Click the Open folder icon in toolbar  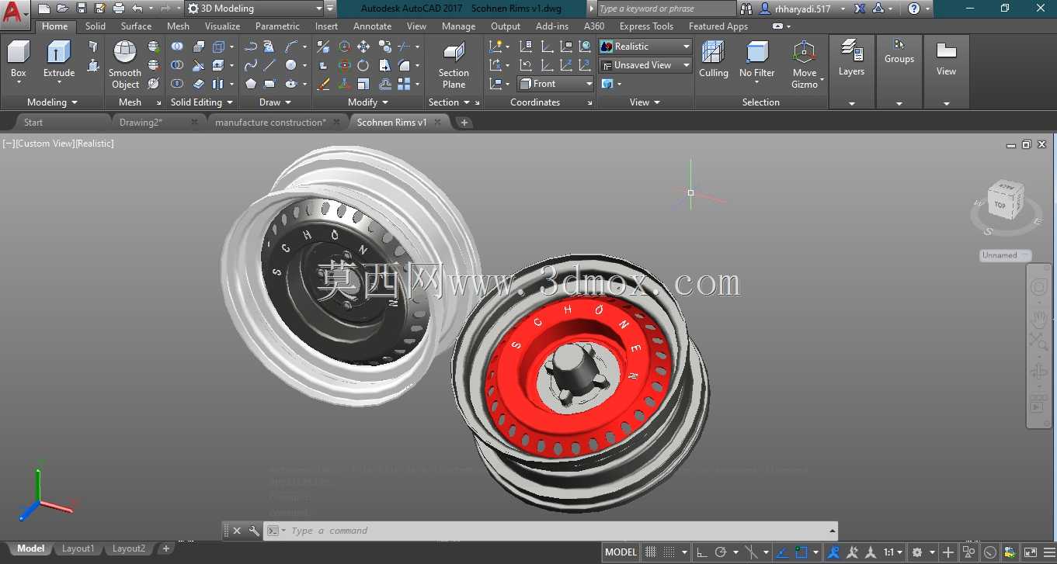click(63, 9)
